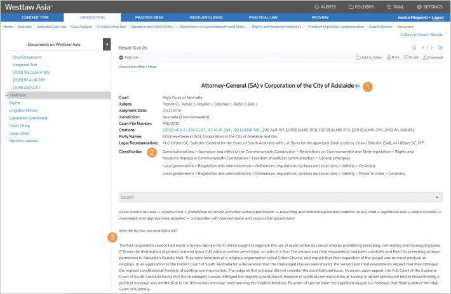Jump to first result arrow
Image resolution: width=451 pixels, height=294 pixels.
tap(414, 48)
